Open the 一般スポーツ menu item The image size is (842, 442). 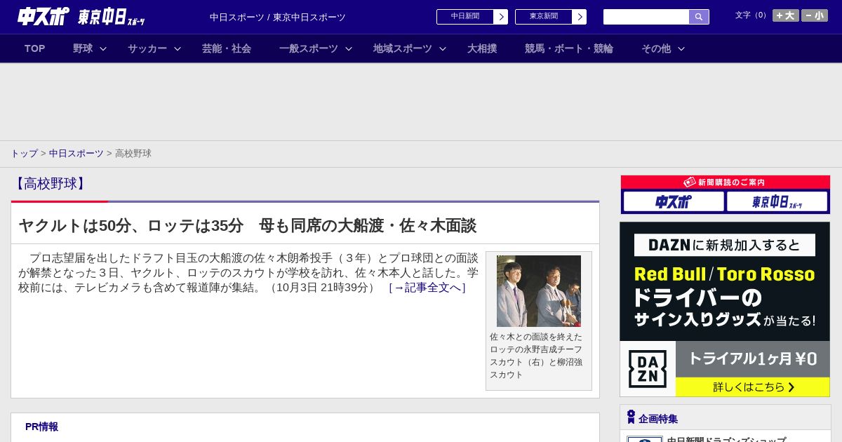tap(309, 48)
